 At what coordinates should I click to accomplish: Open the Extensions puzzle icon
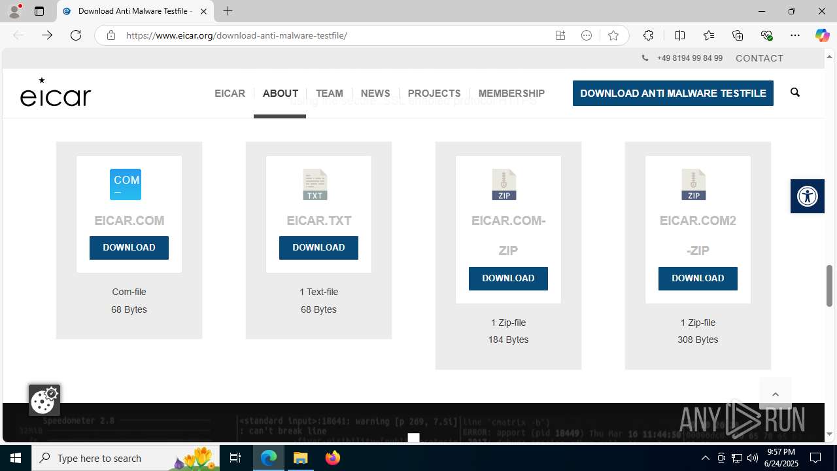(648, 35)
